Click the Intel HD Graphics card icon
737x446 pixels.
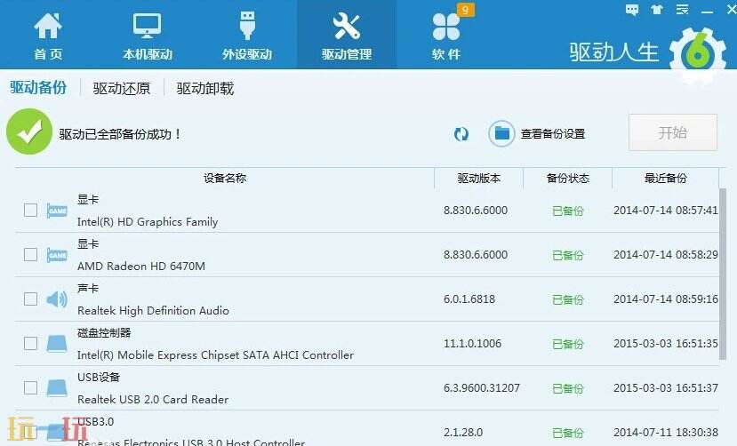[x=57, y=211]
